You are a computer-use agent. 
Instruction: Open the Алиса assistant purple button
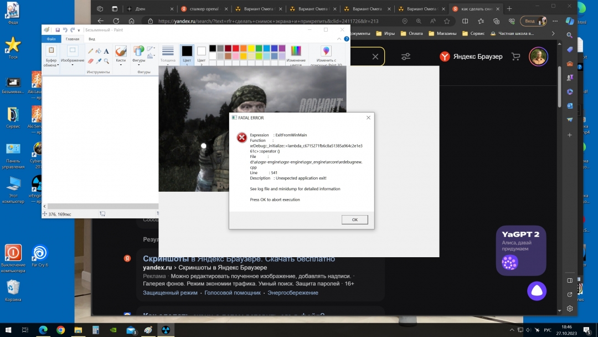[537, 291]
